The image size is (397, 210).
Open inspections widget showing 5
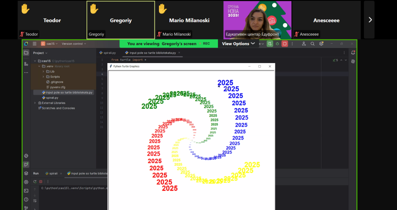tap(335, 60)
